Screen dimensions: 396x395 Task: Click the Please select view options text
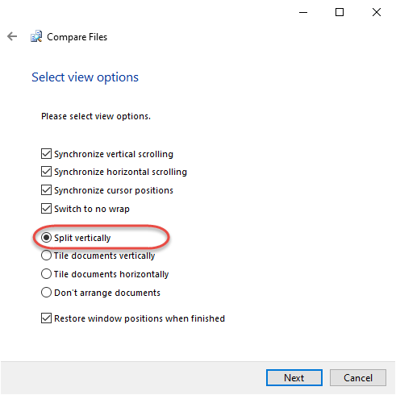[96, 116]
